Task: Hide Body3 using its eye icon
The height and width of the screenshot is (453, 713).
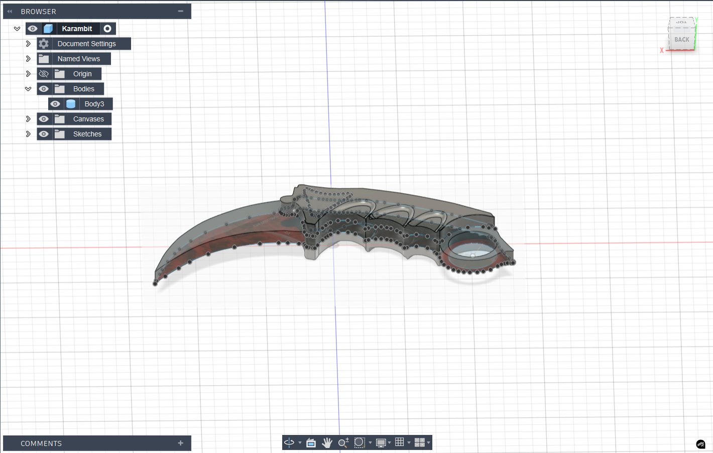Action: [x=55, y=104]
